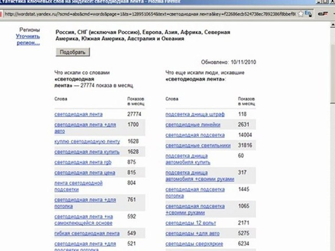
Task: Open the светодиоды сверхяркие link
Action: pyautogui.click(x=194, y=244)
